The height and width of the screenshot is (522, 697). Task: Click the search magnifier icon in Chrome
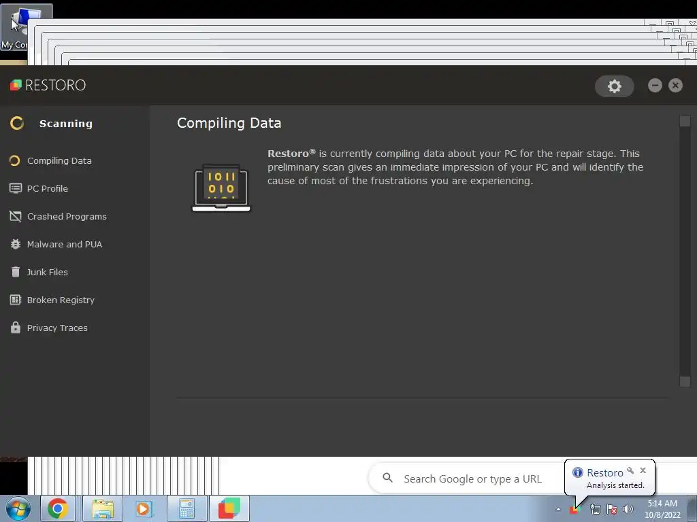[387, 478]
